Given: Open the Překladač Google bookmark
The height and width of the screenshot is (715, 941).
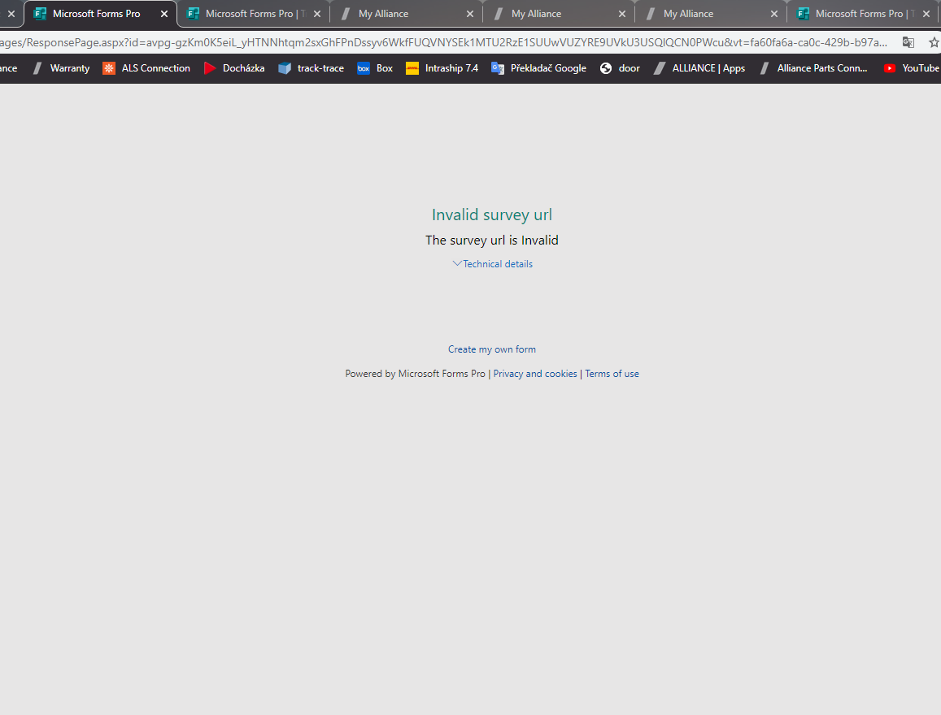Looking at the screenshot, I should (539, 68).
